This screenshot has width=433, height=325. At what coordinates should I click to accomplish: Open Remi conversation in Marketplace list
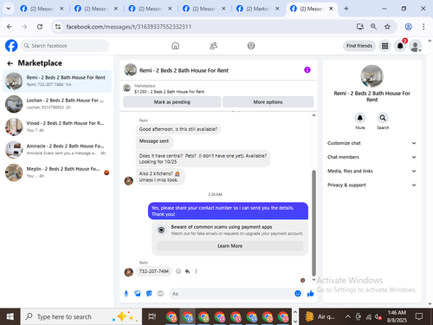click(57, 81)
